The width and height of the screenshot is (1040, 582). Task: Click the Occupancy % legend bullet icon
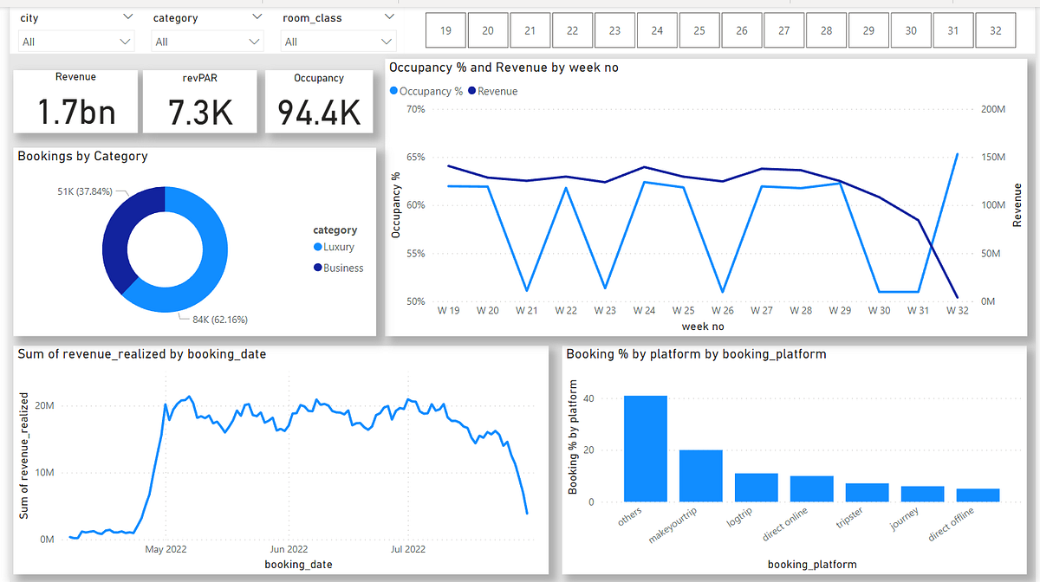394,90
